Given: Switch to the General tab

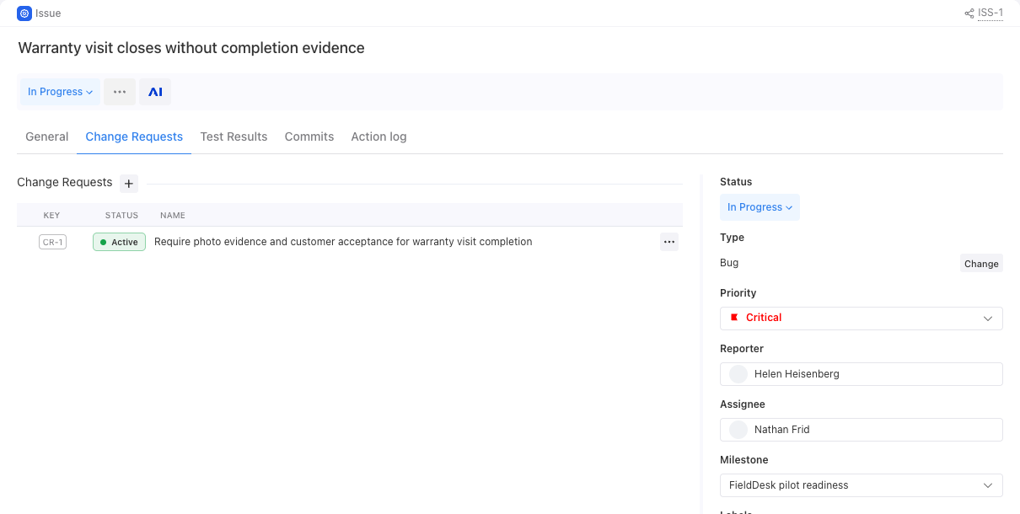Looking at the screenshot, I should tap(47, 137).
